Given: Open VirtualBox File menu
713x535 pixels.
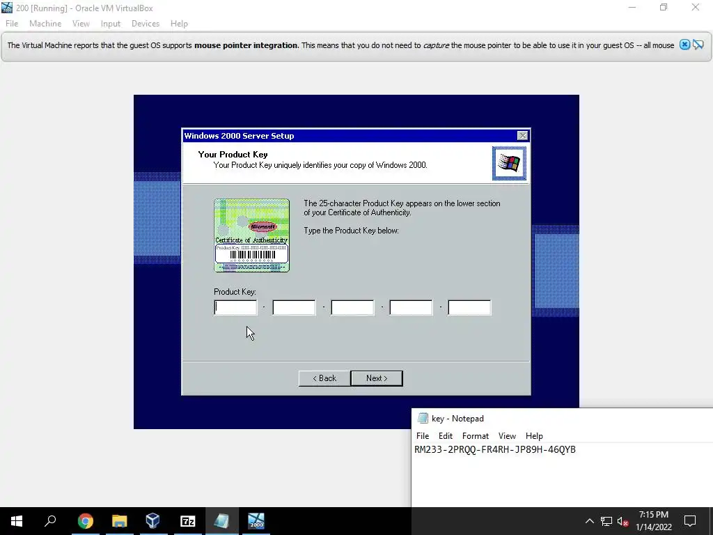Looking at the screenshot, I should [12, 24].
